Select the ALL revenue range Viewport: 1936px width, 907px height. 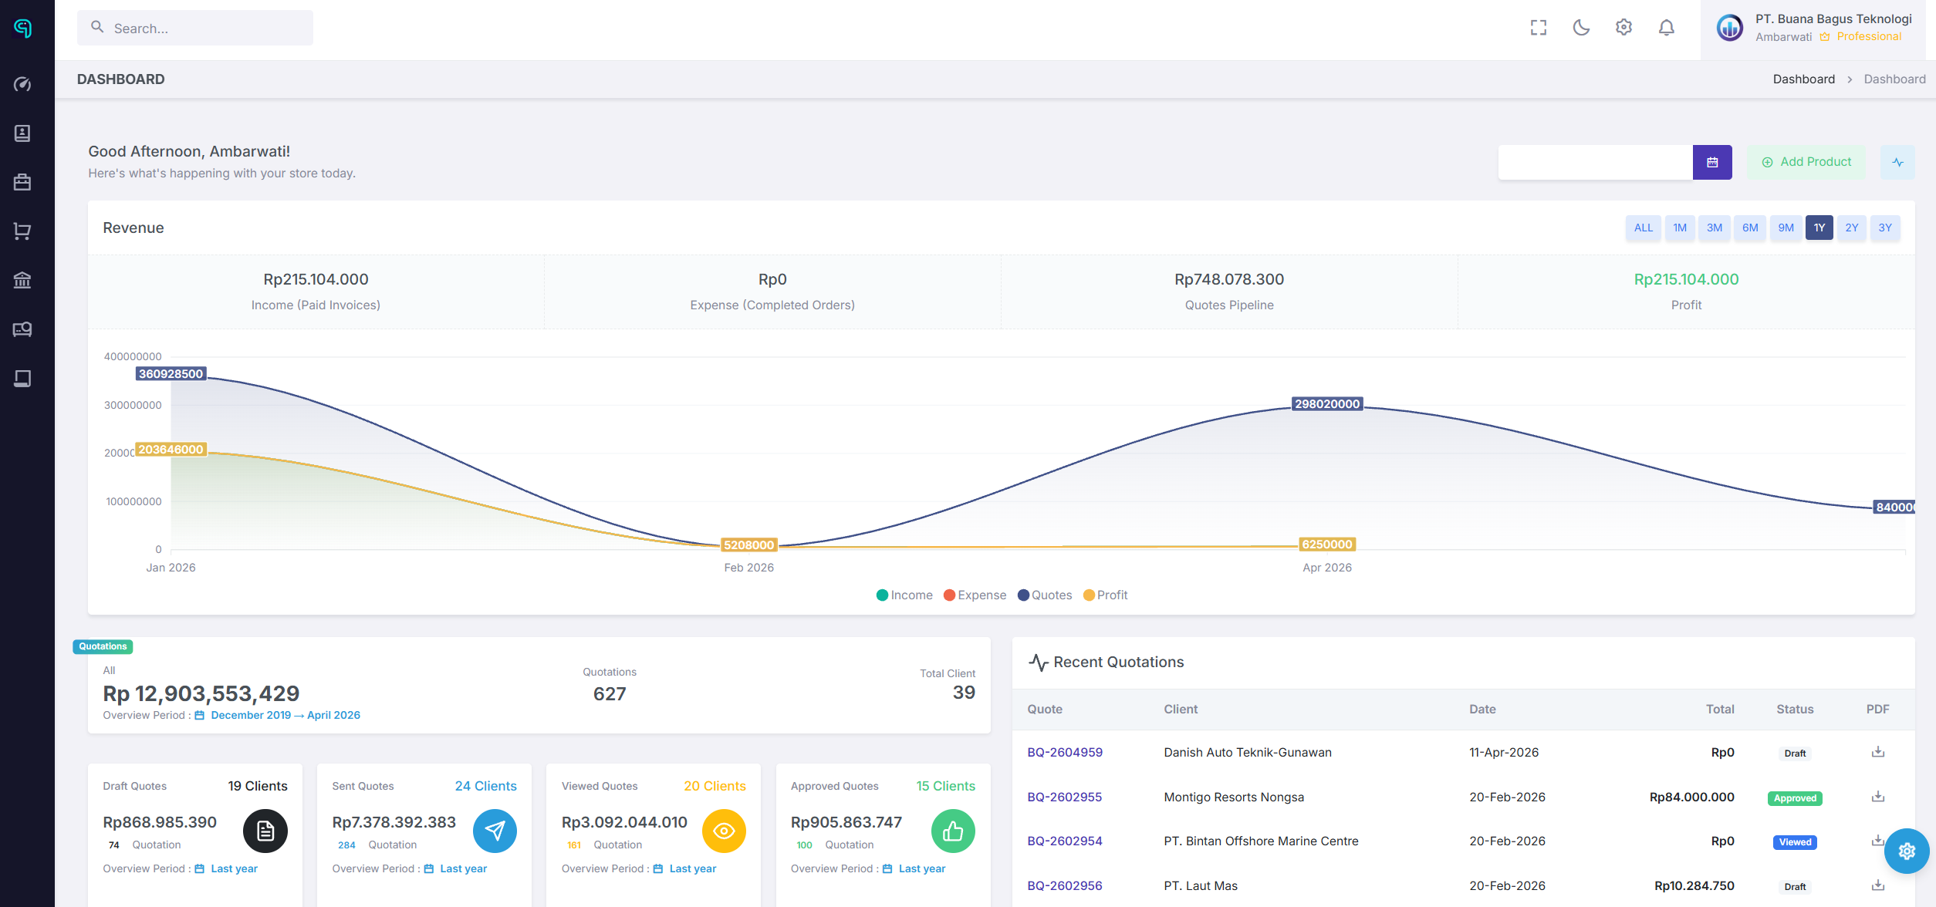click(1644, 228)
